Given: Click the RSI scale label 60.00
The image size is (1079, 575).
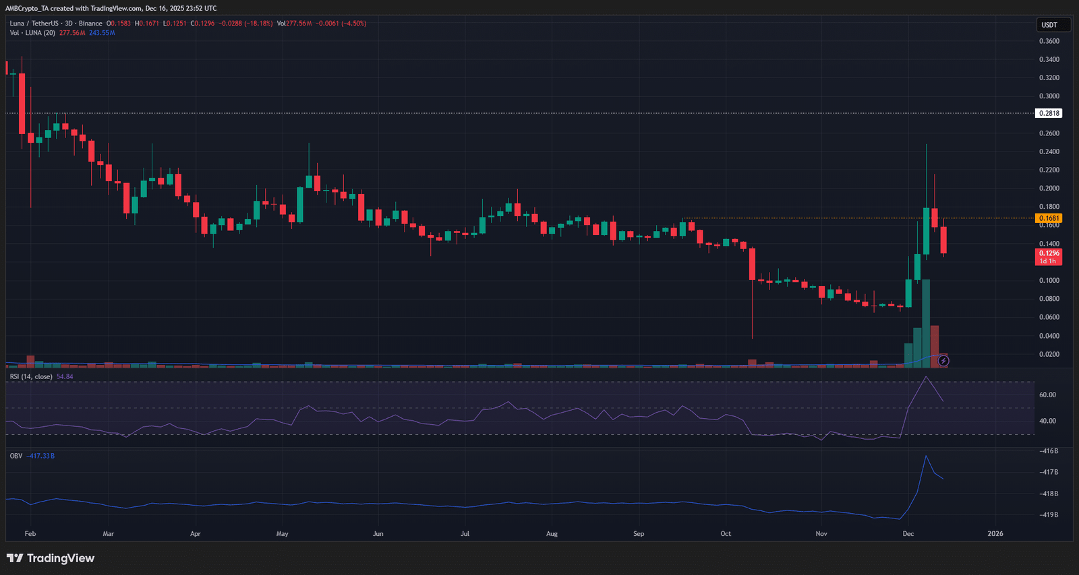Looking at the screenshot, I should click(1047, 395).
